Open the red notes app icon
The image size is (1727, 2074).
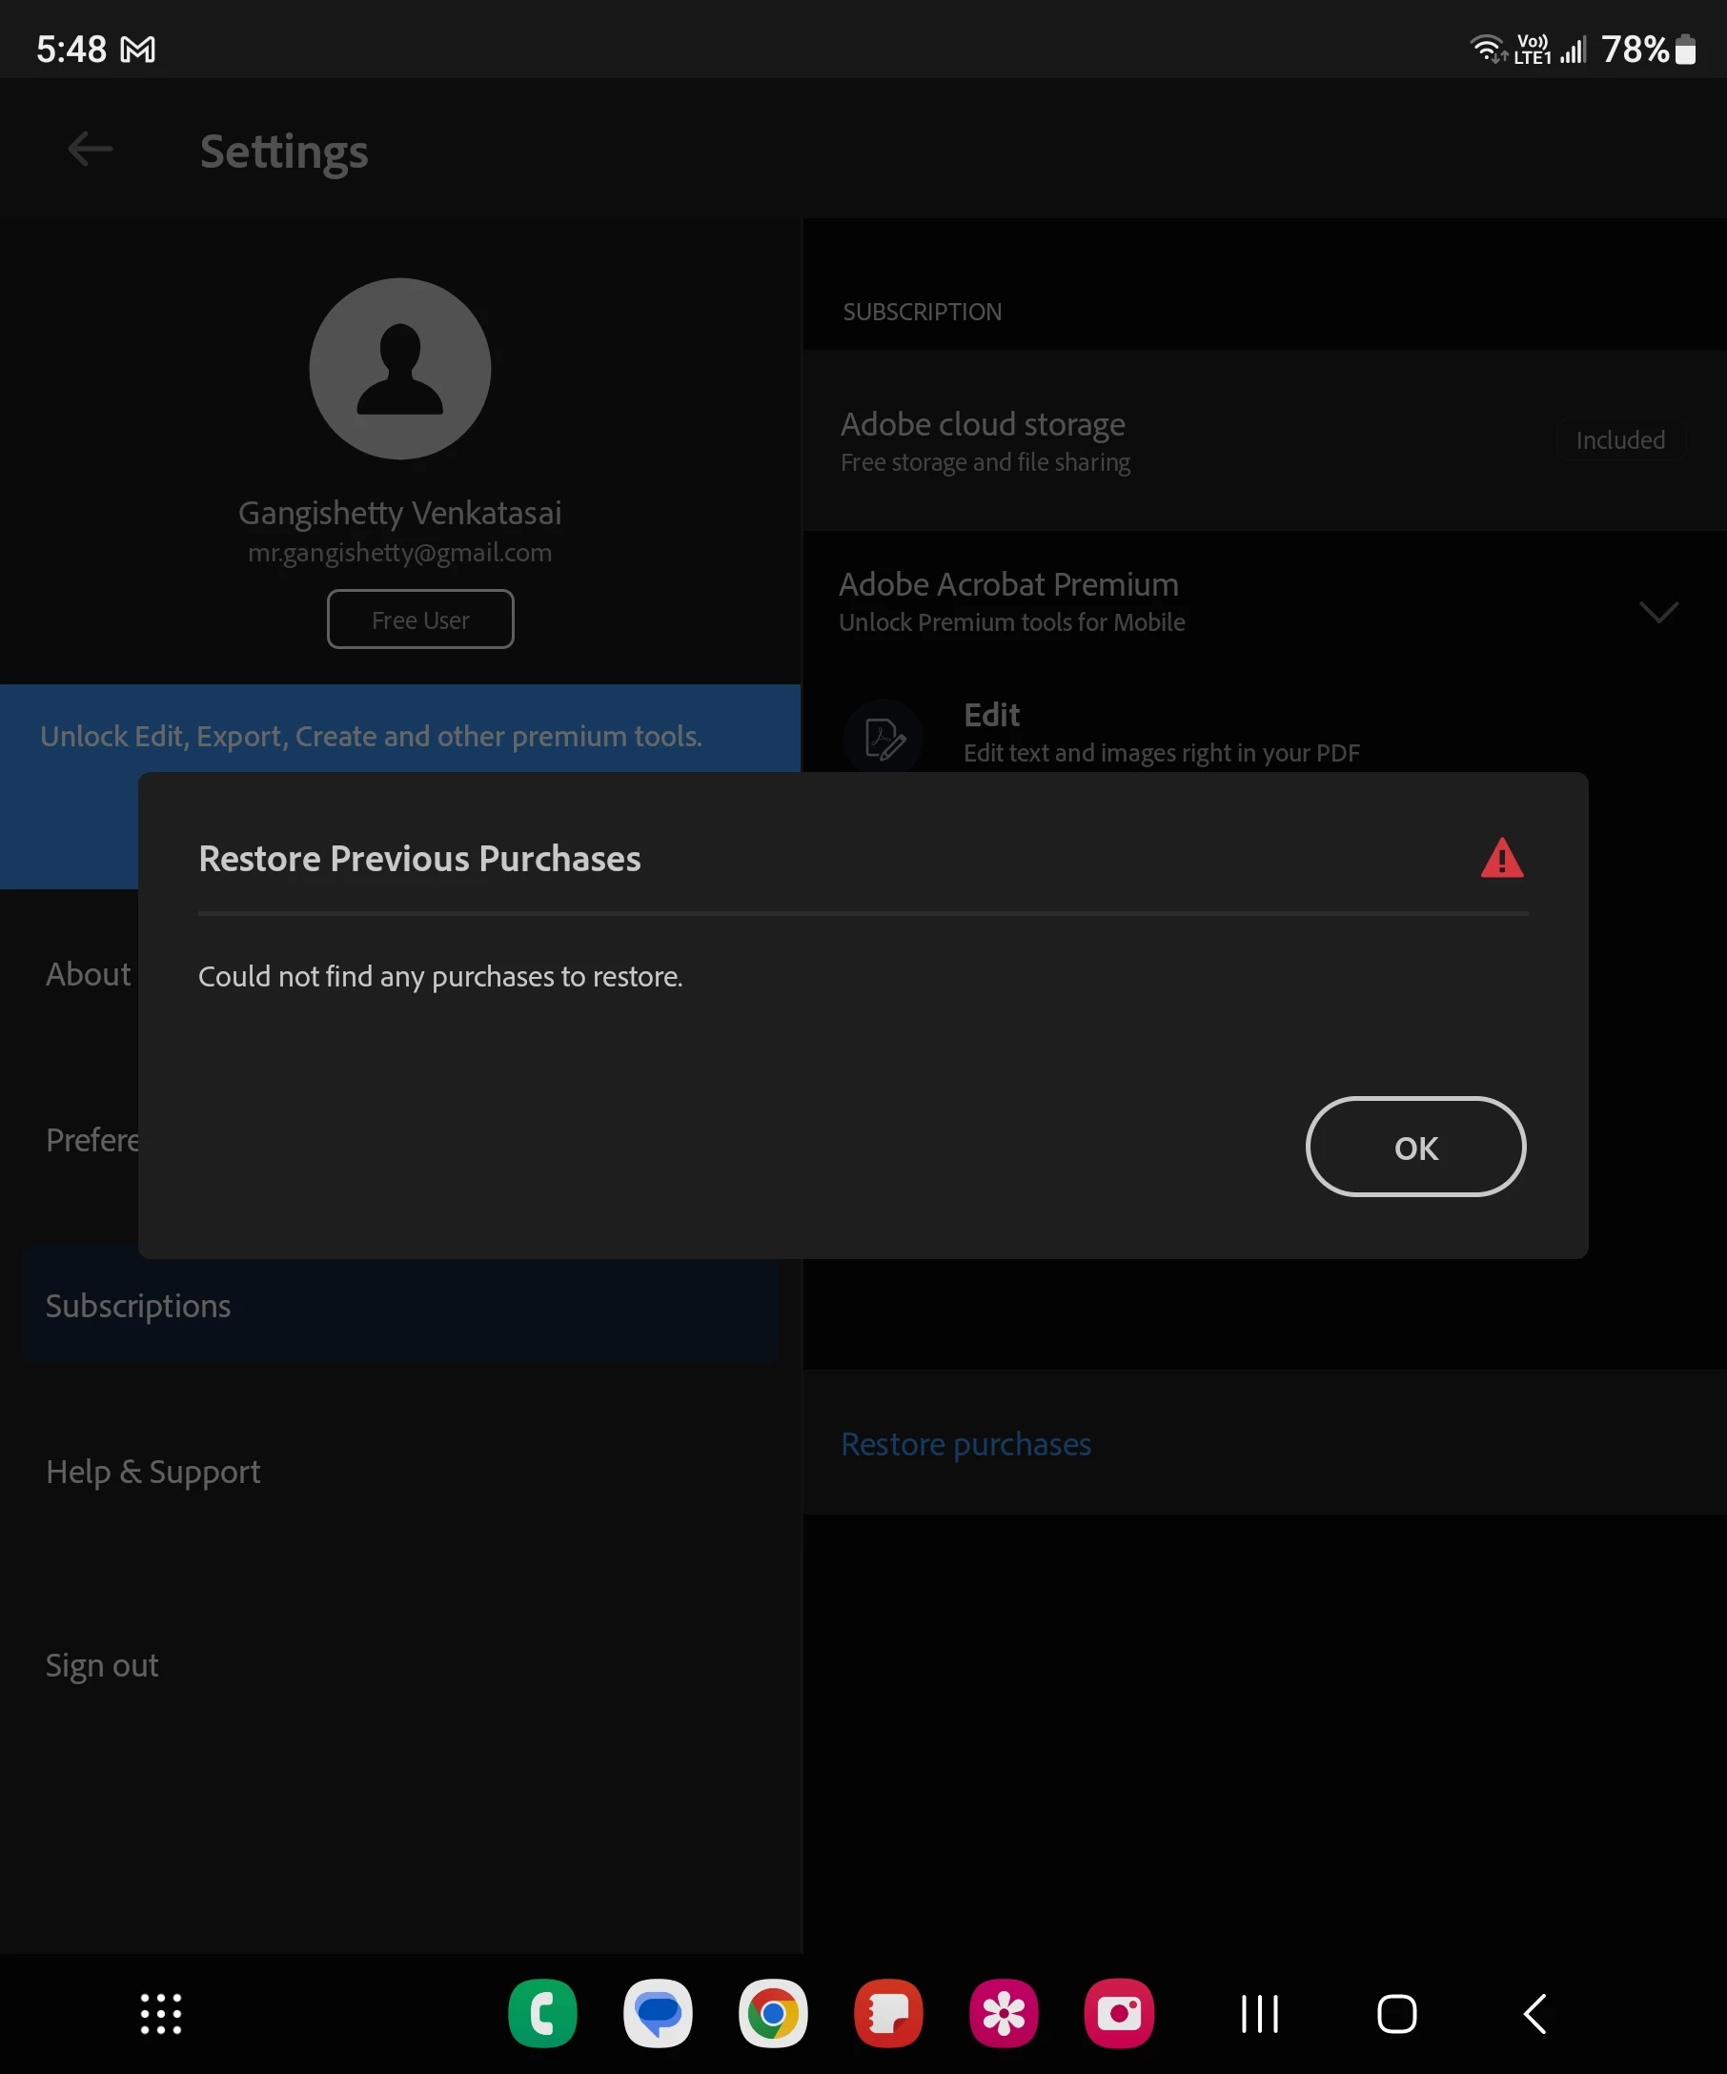pyautogui.click(x=888, y=2014)
